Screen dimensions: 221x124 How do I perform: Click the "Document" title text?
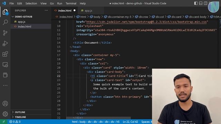click(91, 43)
